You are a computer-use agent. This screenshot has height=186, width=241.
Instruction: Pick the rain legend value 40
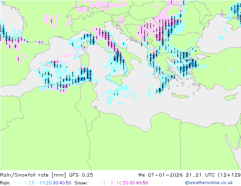point(62,183)
